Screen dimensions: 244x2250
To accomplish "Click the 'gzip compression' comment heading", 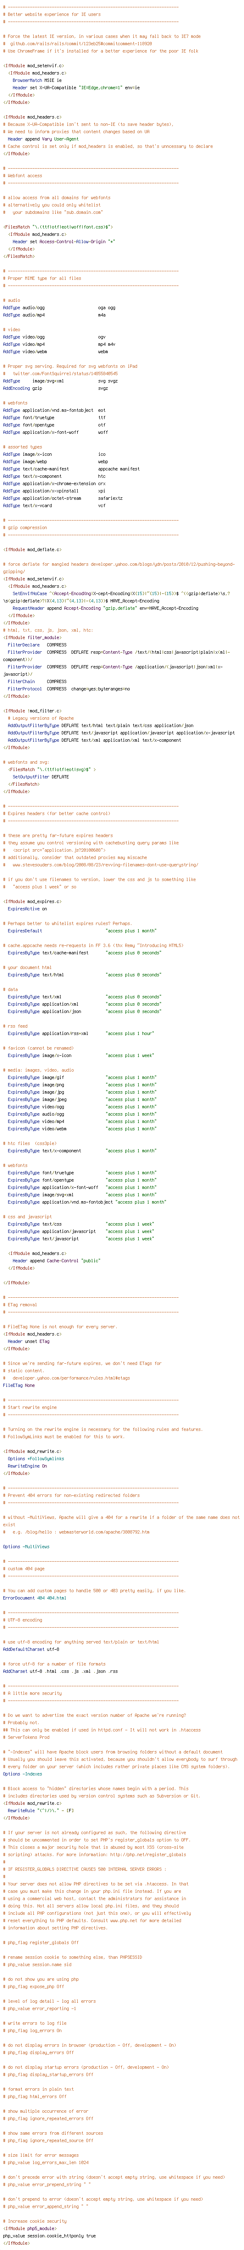I will point(24,527).
